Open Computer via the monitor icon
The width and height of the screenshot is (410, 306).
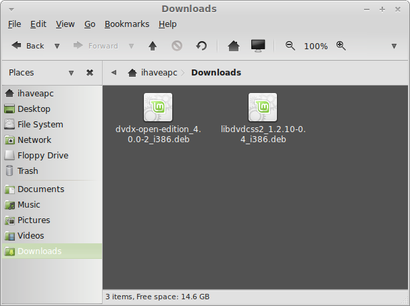[x=258, y=47]
